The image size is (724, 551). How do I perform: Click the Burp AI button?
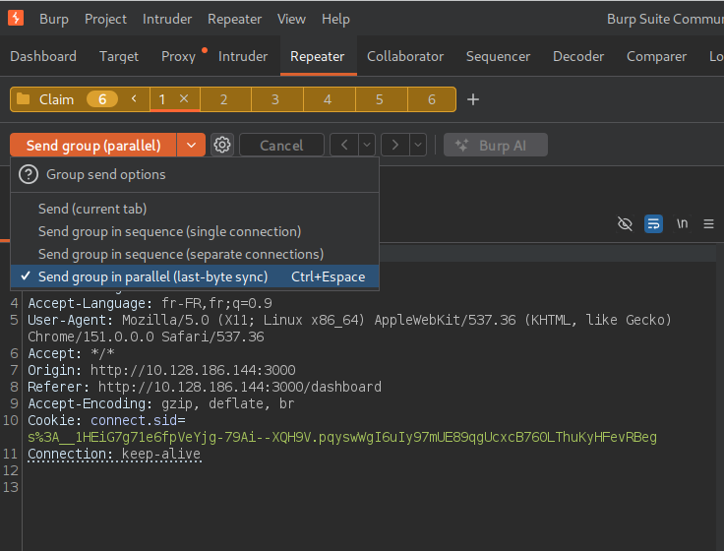click(x=496, y=145)
